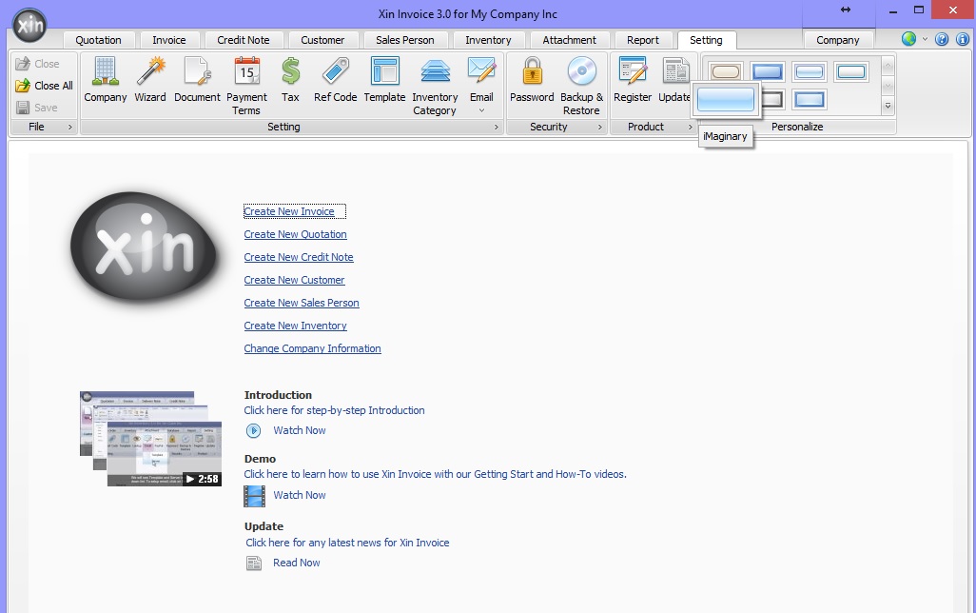Image resolution: width=976 pixels, height=613 pixels.
Task: Click Create New Sales Person link
Action: click(302, 304)
